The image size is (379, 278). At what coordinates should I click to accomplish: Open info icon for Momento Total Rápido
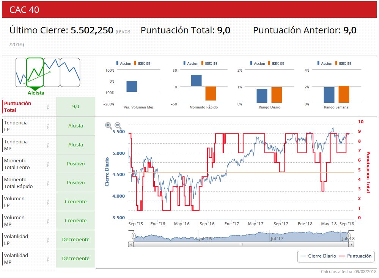pos(48,183)
